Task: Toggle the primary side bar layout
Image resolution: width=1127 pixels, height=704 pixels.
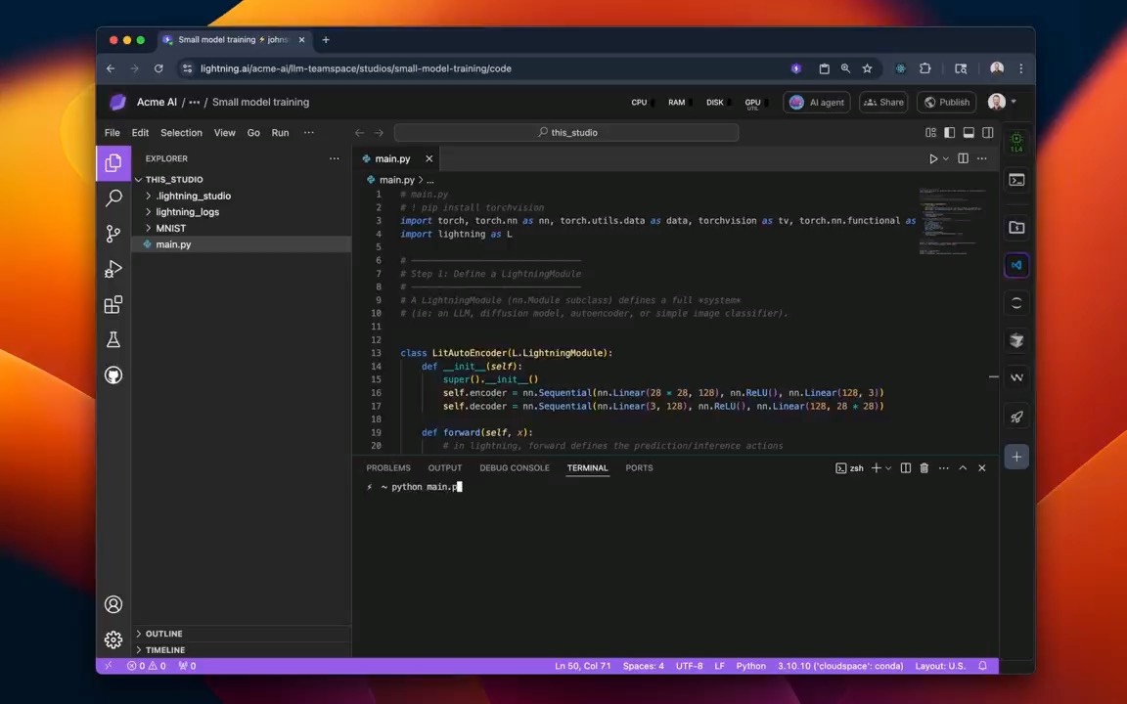Action: [950, 132]
